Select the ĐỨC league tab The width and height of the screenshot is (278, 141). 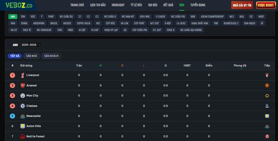coord(33,16)
